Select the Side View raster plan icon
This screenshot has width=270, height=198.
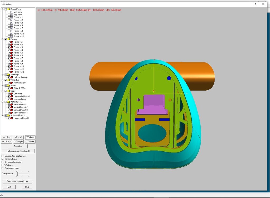12,12
